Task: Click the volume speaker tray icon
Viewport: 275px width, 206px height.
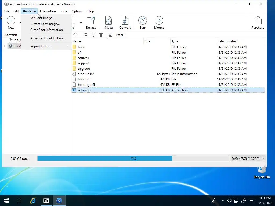Action: (229, 201)
